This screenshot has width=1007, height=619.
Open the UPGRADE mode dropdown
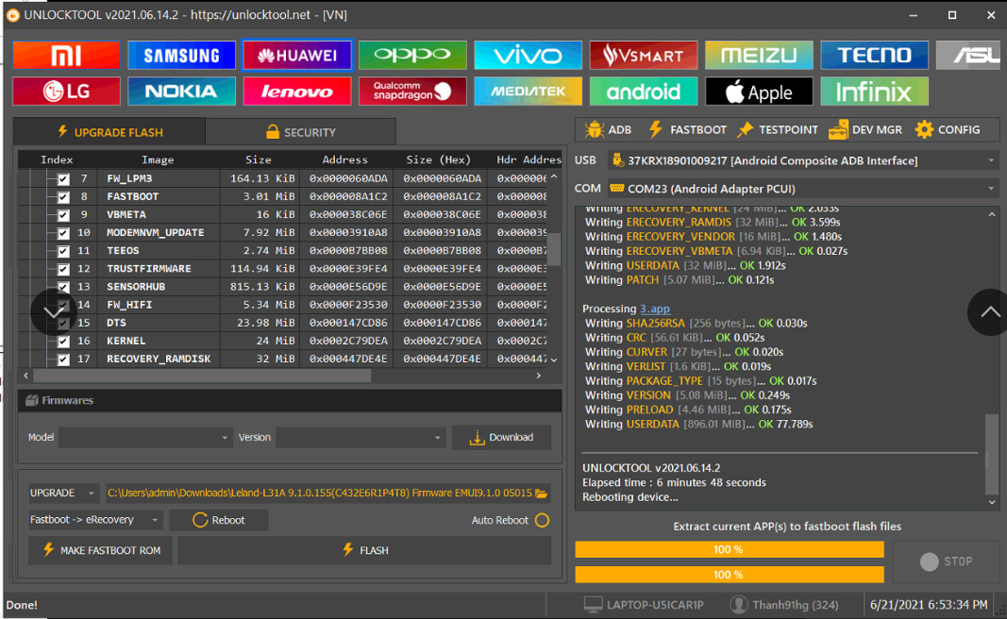(63, 494)
